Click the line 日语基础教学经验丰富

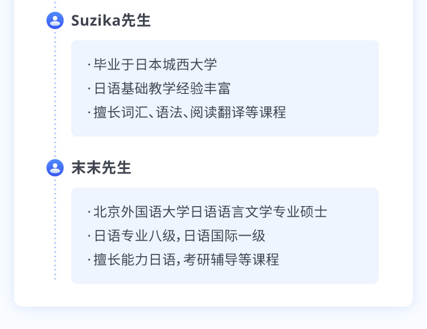162,88
